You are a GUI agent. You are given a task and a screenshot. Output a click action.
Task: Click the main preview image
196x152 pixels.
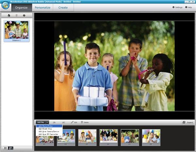click(114, 66)
